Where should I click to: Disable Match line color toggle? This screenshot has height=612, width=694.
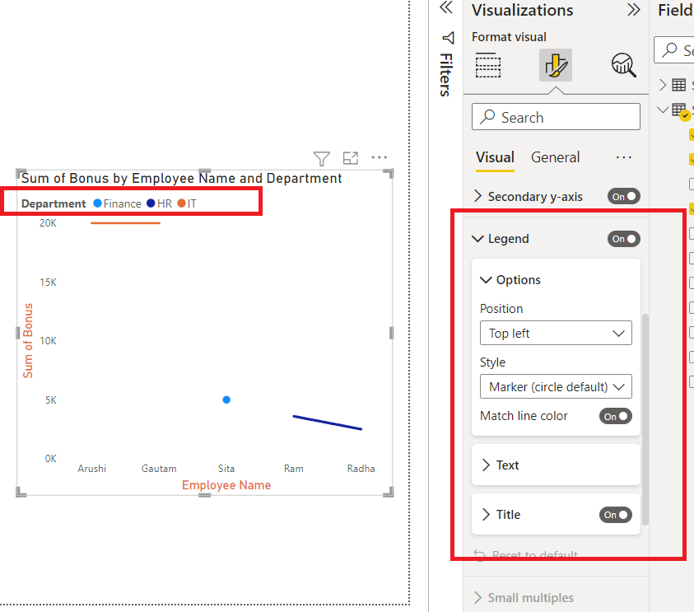click(616, 416)
